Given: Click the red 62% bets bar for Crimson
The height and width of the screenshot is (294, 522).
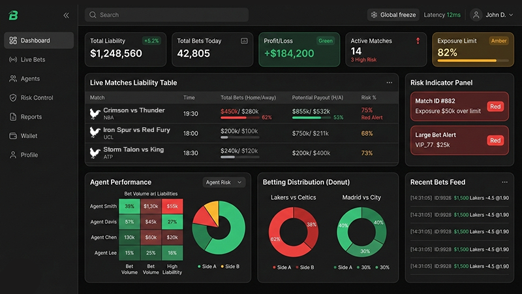Looking at the screenshot, I should point(239,118).
